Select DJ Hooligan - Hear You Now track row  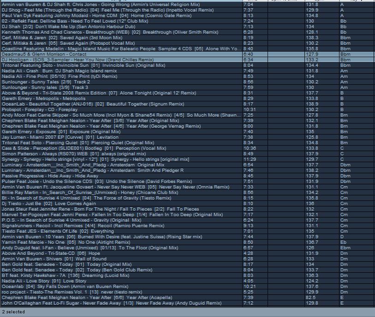[x=187, y=60]
